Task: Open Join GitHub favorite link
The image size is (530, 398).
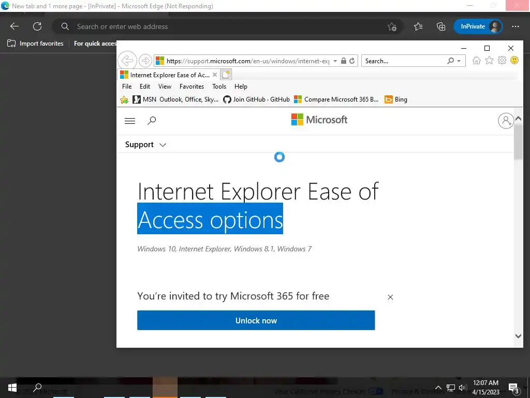Action: [256, 99]
